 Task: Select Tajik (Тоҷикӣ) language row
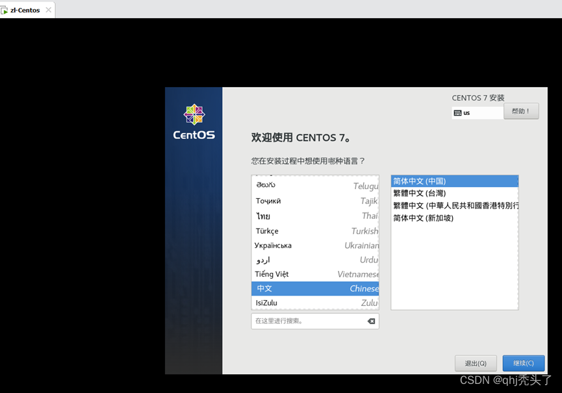(x=315, y=201)
